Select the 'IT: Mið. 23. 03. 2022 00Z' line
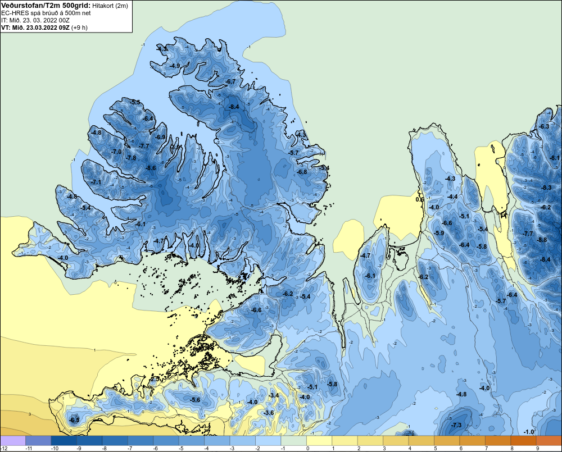This screenshot has height=452, width=562. [x=35, y=20]
